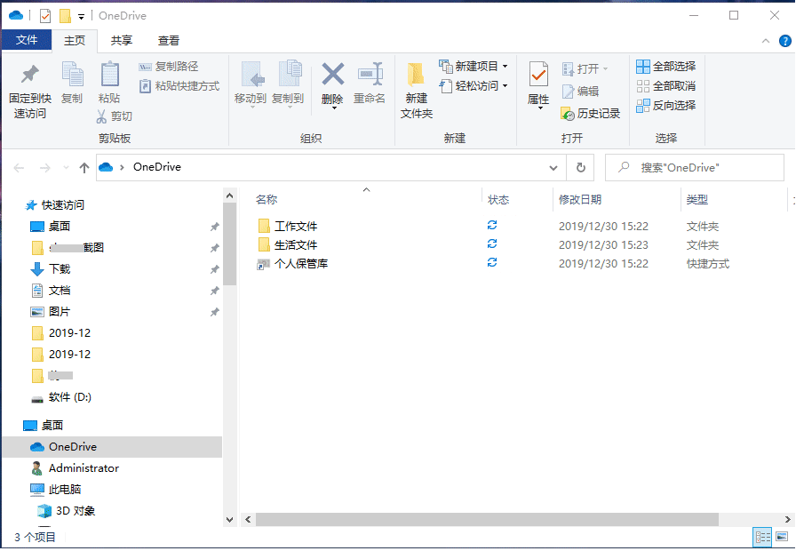Open Quick Access Toolbar customize dropdown

[x=81, y=17]
